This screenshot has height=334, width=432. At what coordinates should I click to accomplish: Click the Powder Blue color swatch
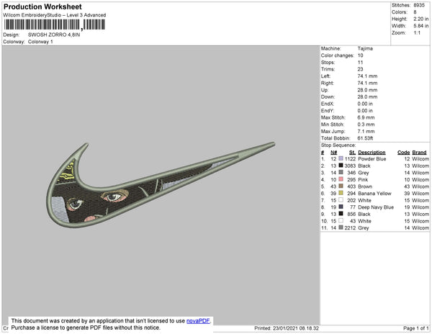click(x=341, y=158)
